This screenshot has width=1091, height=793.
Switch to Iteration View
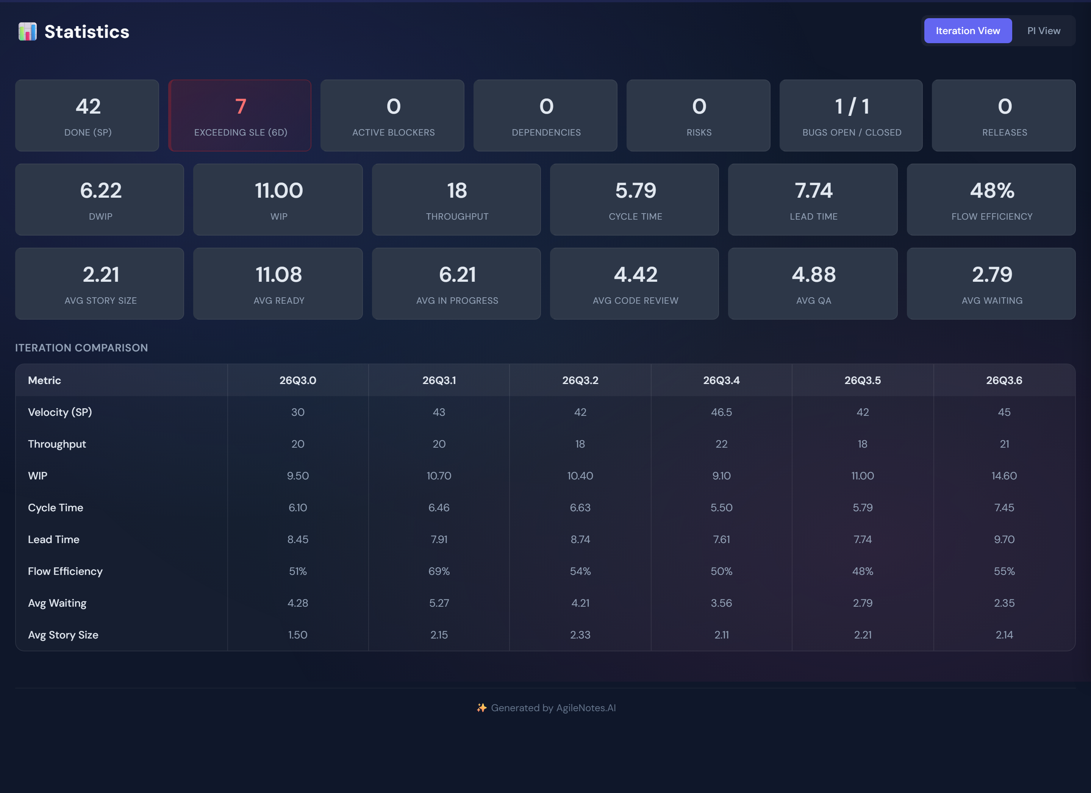(x=968, y=31)
